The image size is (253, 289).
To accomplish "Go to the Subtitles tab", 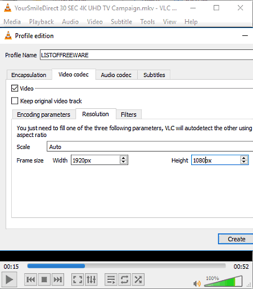I will 154,75.
